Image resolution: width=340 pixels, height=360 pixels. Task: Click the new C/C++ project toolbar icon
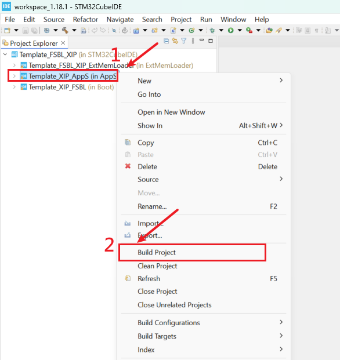click(x=136, y=30)
